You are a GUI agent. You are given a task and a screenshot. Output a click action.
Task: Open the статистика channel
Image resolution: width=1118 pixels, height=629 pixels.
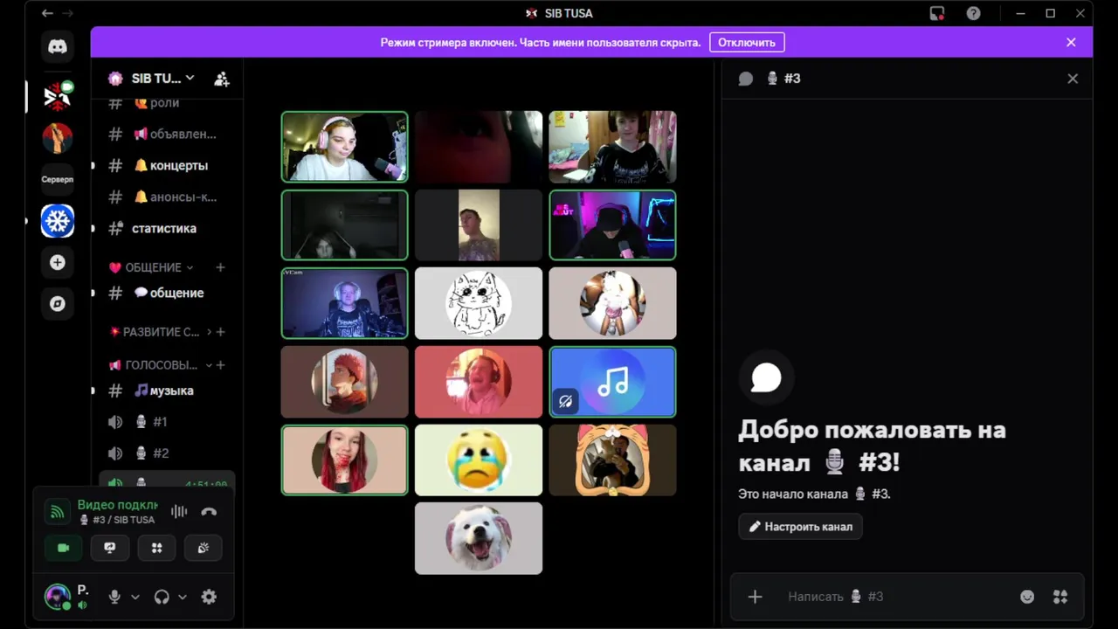tap(166, 228)
